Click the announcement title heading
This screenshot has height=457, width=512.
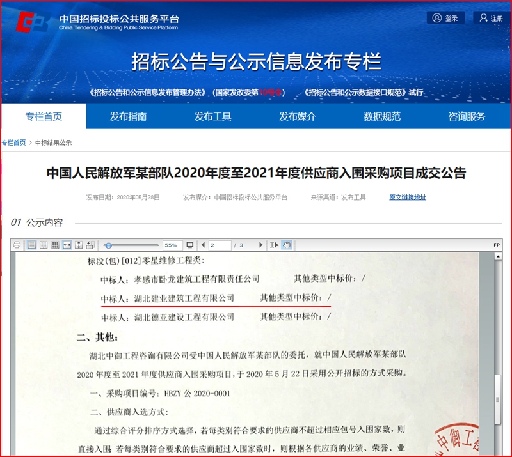pos(256,173)
